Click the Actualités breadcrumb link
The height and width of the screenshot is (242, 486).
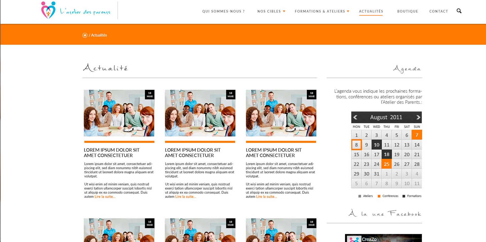coord(99,35)
